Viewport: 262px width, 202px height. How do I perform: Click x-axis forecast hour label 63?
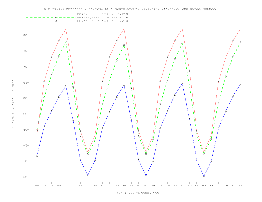pos(190,185)
